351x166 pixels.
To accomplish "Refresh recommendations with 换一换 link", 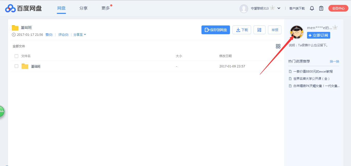I will point(335,61).
